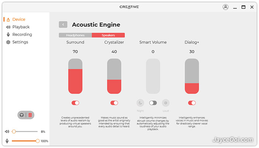Disable the Dialog+ toggle
Image resolution: width=259 pixels, height=148 pixels.
[x=192, y=103]
